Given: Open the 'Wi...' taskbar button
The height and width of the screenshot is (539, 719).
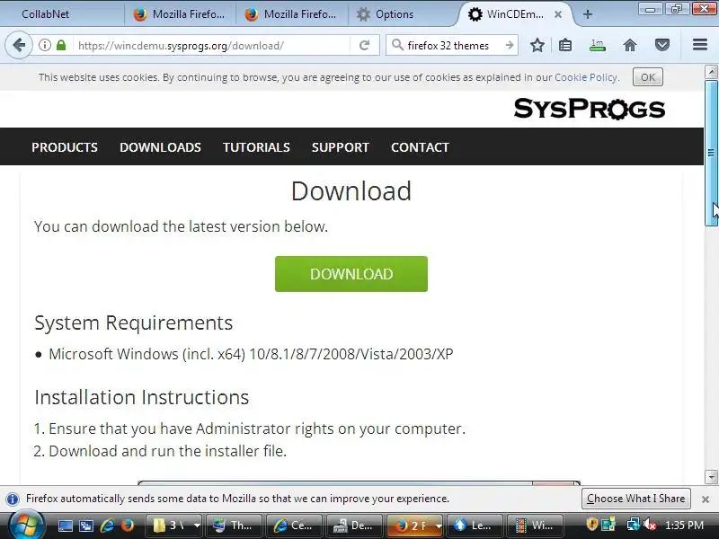Looking at the screenshot, I should point(535,526).
